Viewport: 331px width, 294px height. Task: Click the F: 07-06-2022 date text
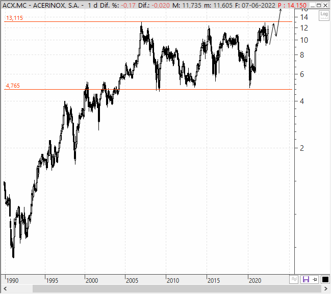click(x=256, y=5)
